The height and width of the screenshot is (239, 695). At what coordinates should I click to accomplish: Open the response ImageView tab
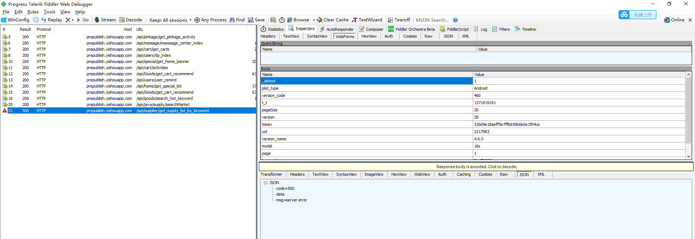pyautogui.click(x=374, y=174)
